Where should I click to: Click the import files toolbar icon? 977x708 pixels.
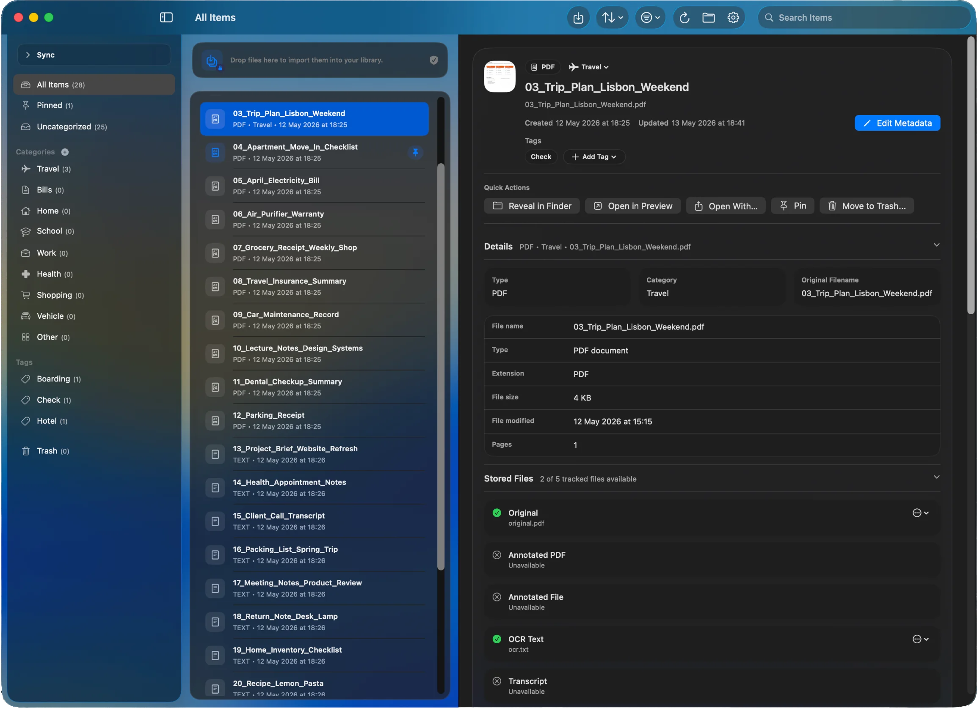pos(578,18)
